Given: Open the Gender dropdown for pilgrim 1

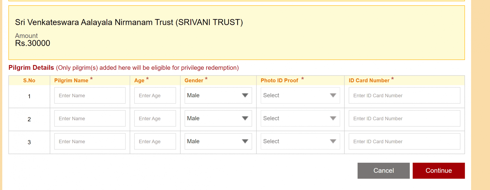Looking at the screenshot, I should coord(218,95).
